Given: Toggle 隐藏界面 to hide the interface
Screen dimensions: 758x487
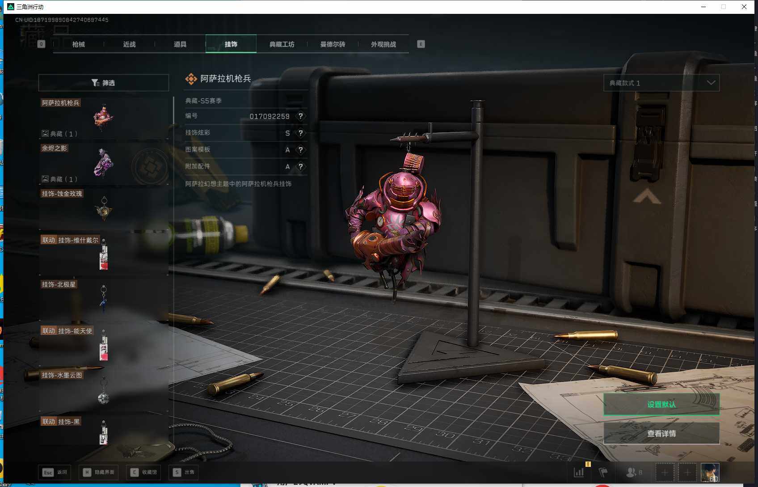Looking at the screenshot, I should (x=99, y=472).
